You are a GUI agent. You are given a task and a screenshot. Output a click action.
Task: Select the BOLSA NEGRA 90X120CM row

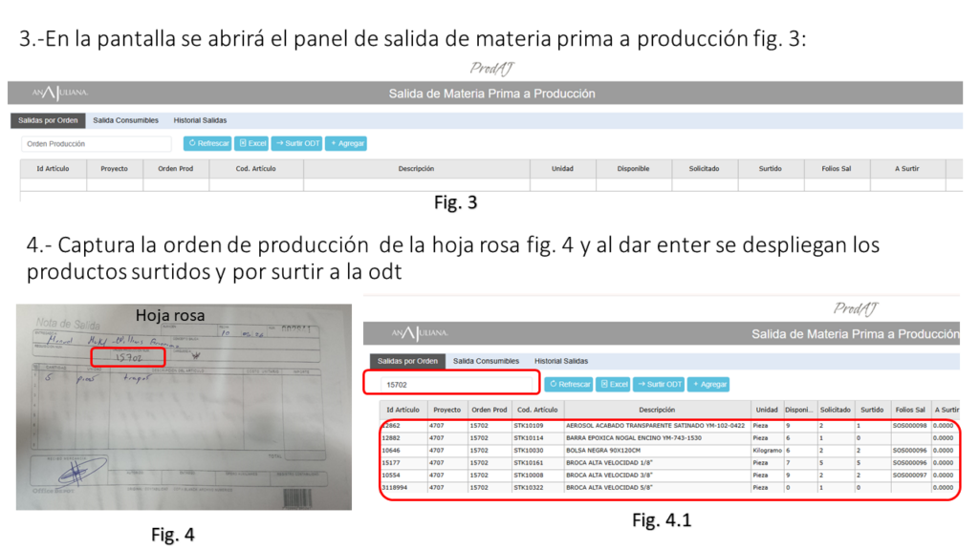[655, 450]
